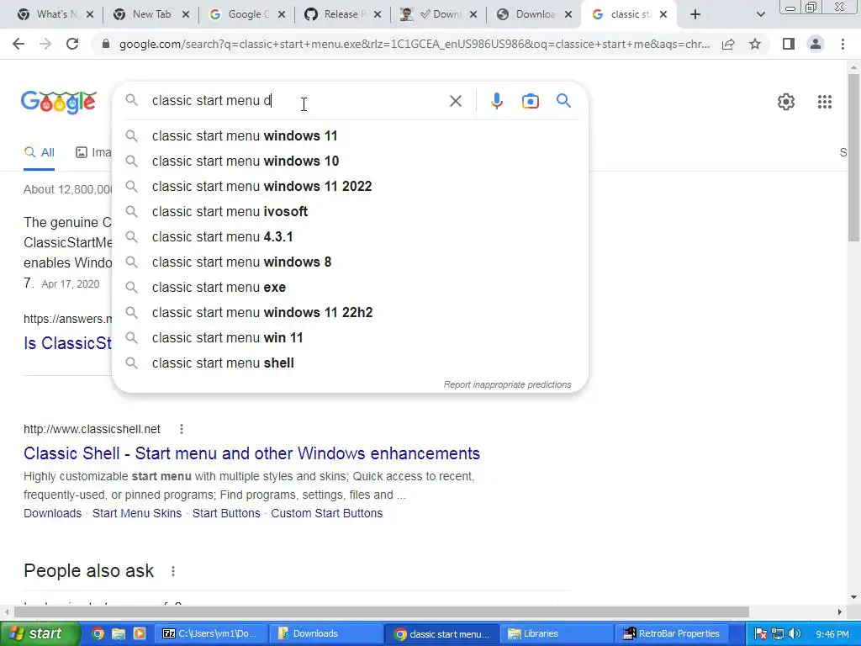
Task: Reload the current page
Action: coord(72,44)
